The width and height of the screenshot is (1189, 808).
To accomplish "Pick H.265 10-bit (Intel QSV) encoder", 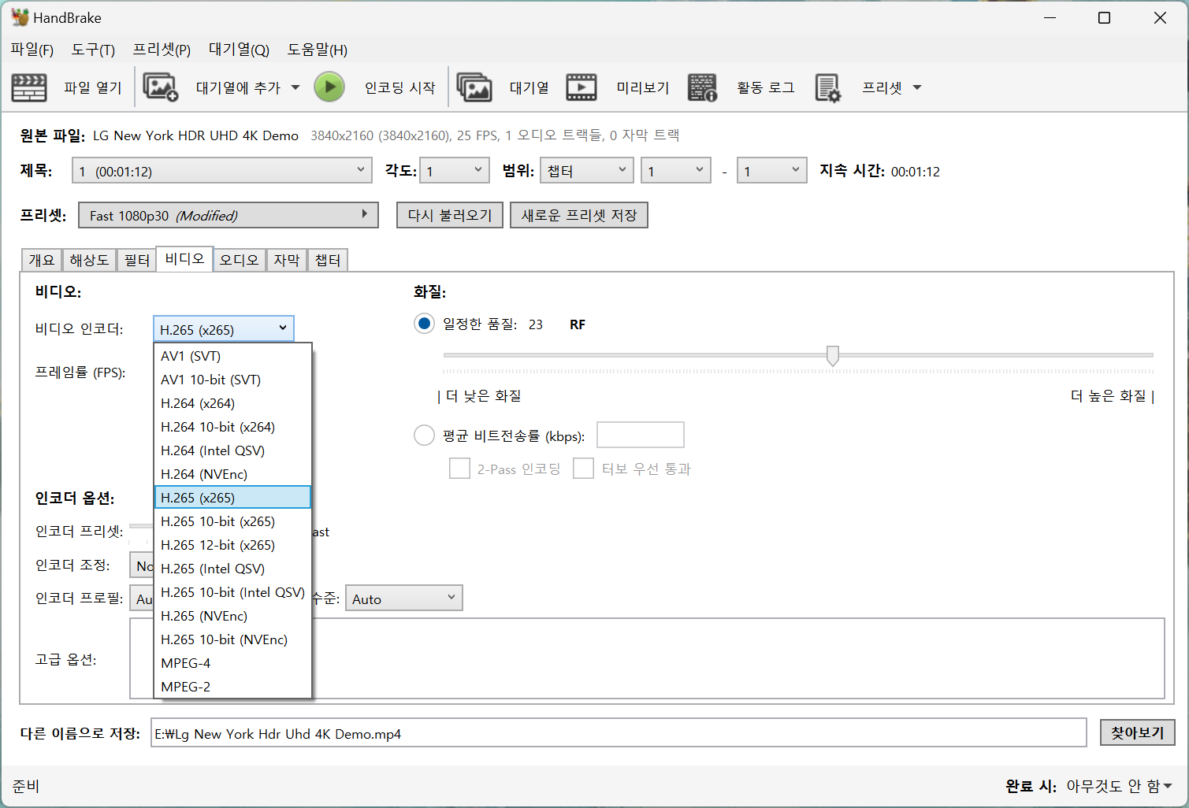I will pyautogui.click(x=233, y=592).
